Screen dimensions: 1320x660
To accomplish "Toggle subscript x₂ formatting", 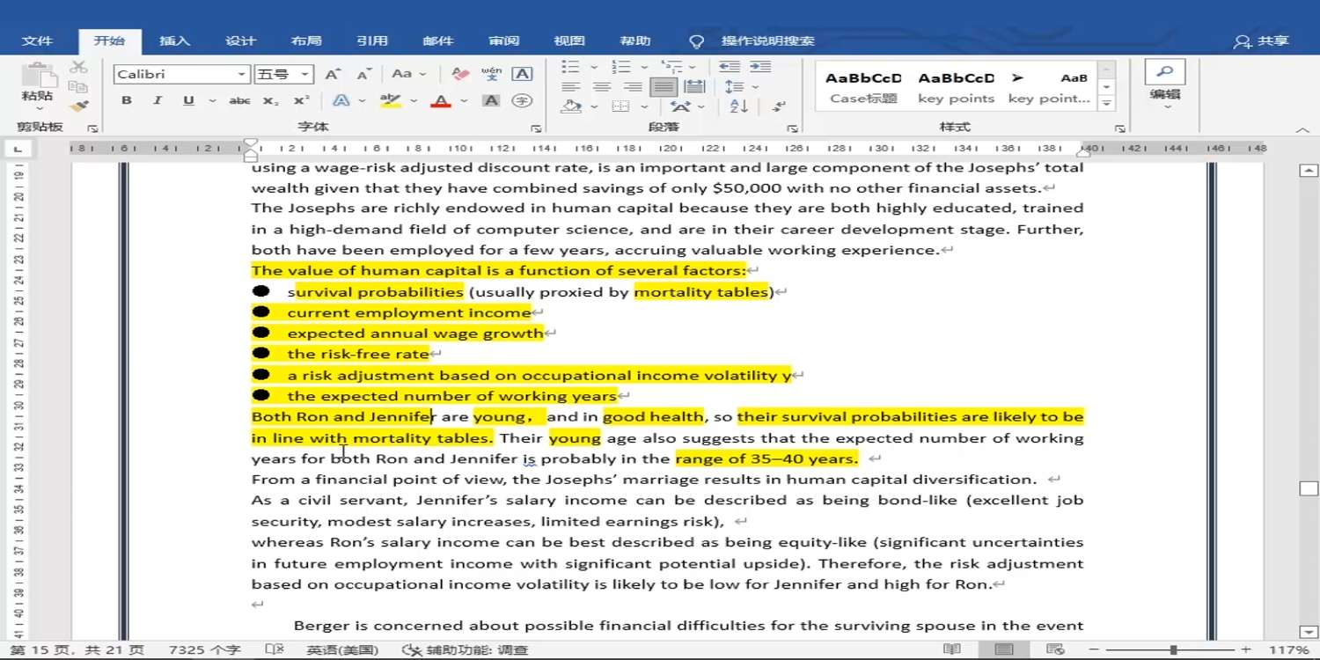I will pos(271,101).
